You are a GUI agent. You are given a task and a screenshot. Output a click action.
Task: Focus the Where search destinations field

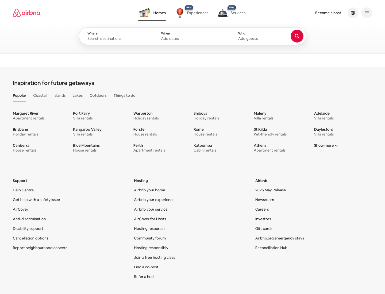coord(117,36)
